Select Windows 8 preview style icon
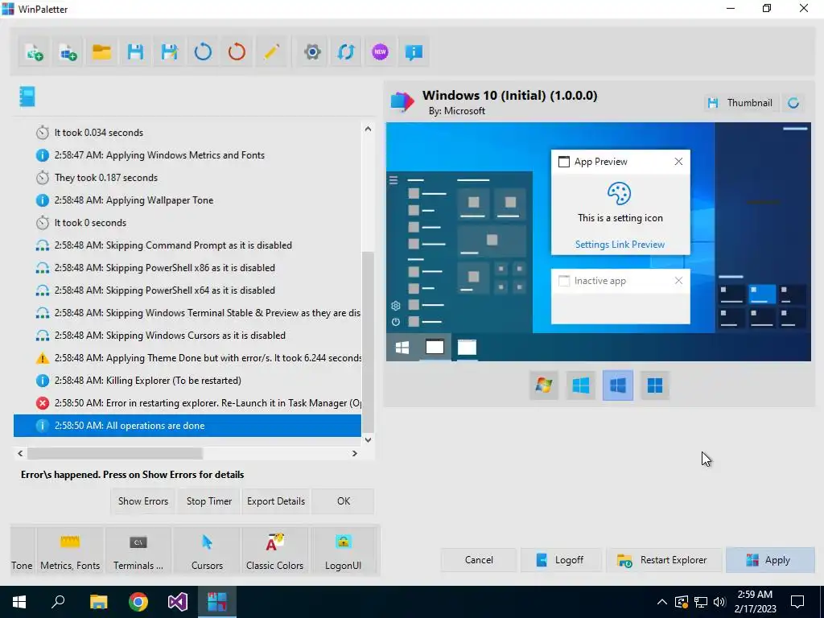Screen dimensions: 824x618 (x=581, y=385)
